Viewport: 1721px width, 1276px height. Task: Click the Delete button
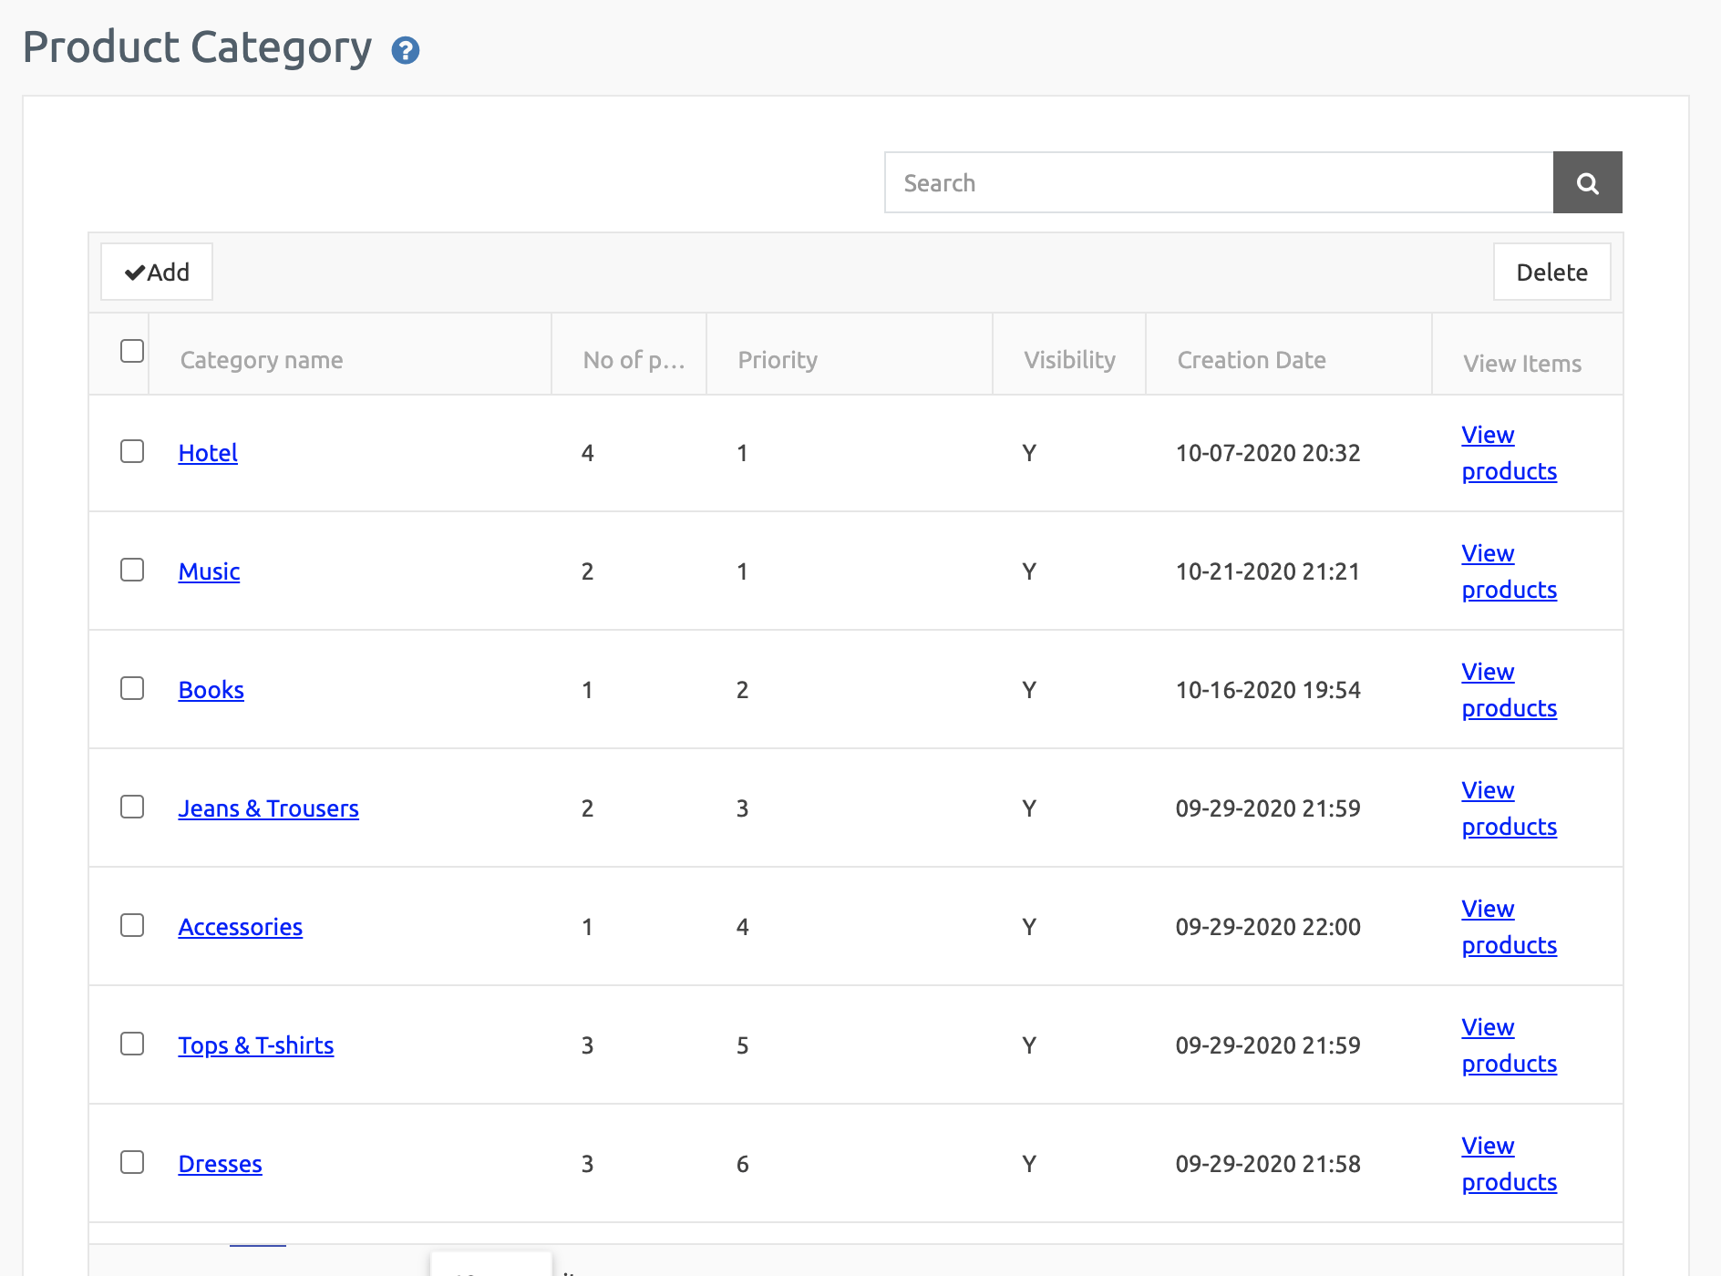tap(1551, 273)
